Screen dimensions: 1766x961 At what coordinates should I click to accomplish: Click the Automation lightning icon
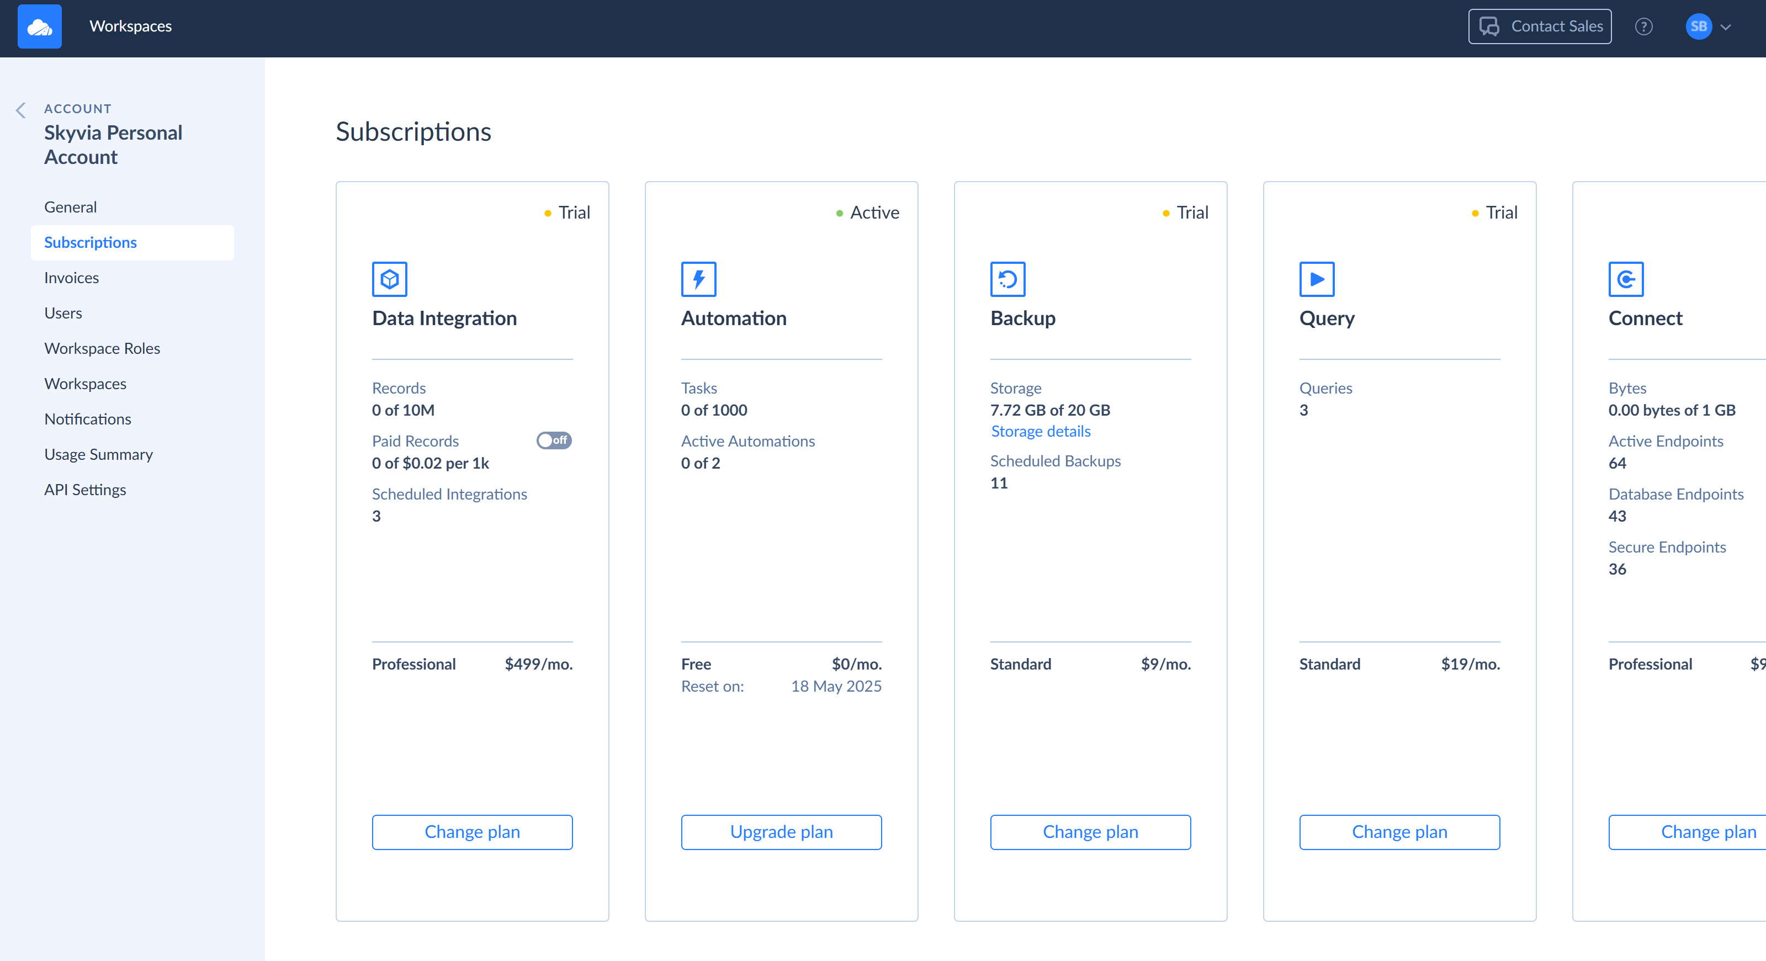pos(698,279)
